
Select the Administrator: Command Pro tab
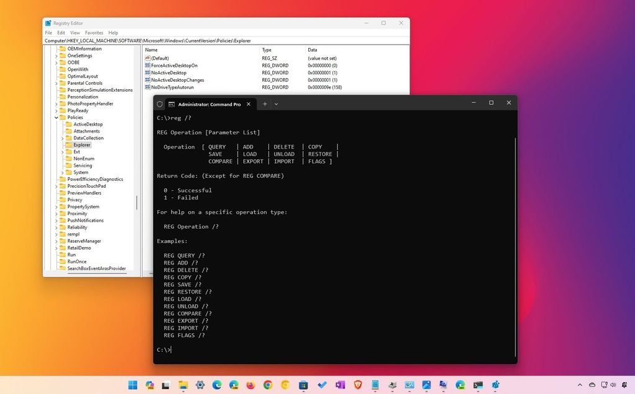point(210,104)
